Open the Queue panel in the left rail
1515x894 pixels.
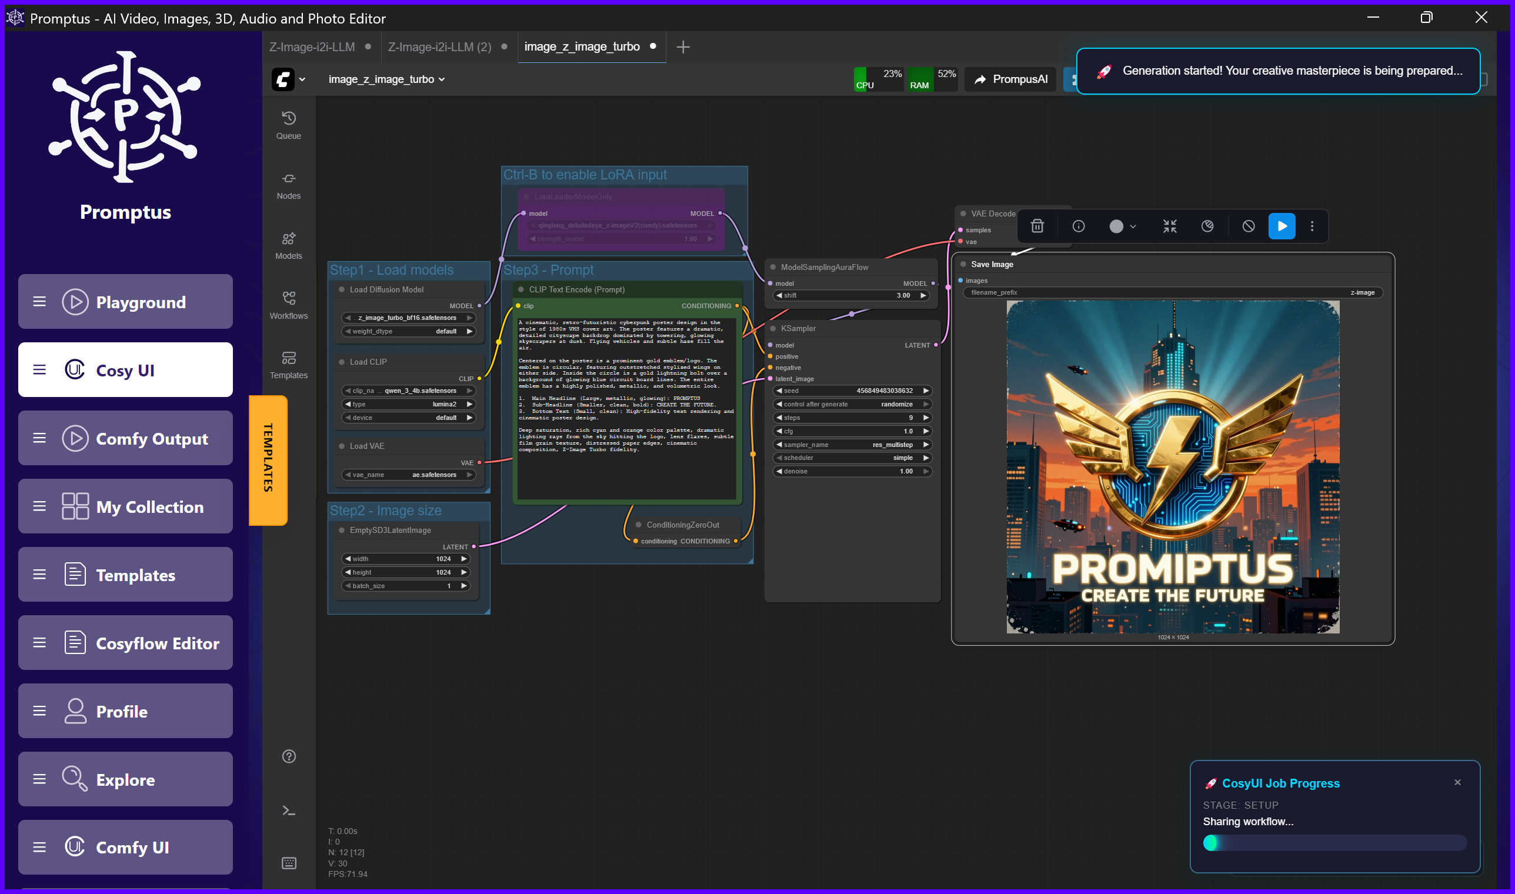point(289,124)
